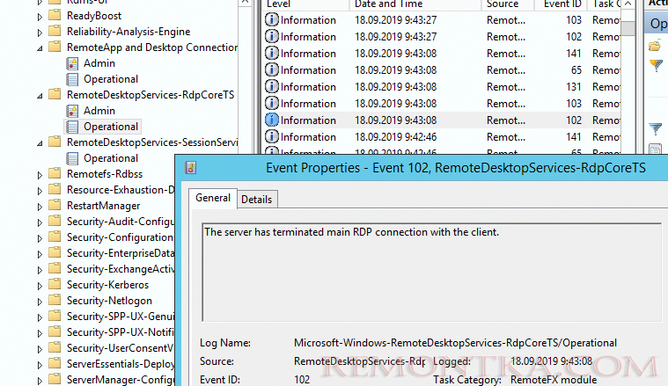Collapse the RemoteDesktopServices-RdpCoreTS node
The width and height of the screenshot is (668, 386).
pyautogui.click(x=40, y=96)
